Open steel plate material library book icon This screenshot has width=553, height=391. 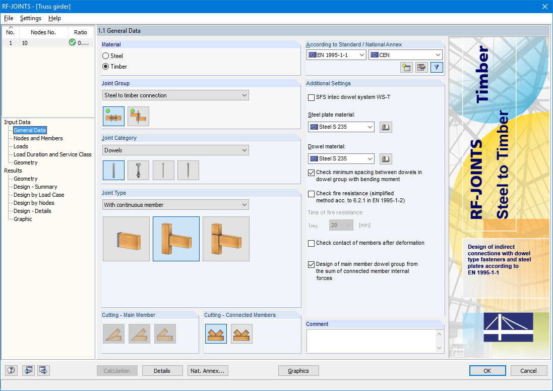pos(386,127)
